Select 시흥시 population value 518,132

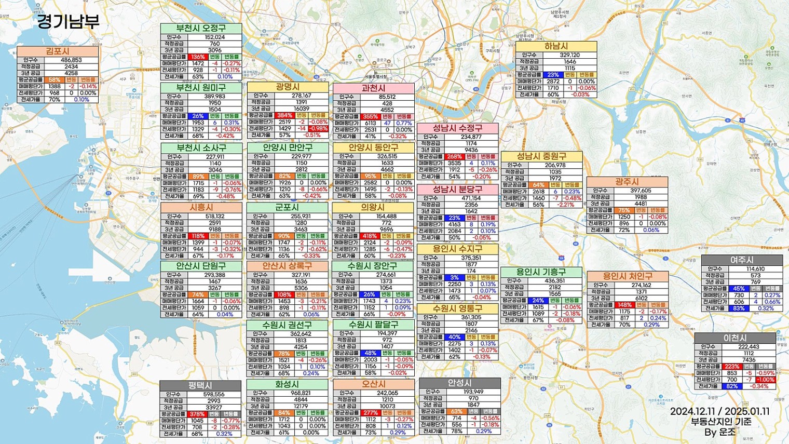tap(214, 217)
